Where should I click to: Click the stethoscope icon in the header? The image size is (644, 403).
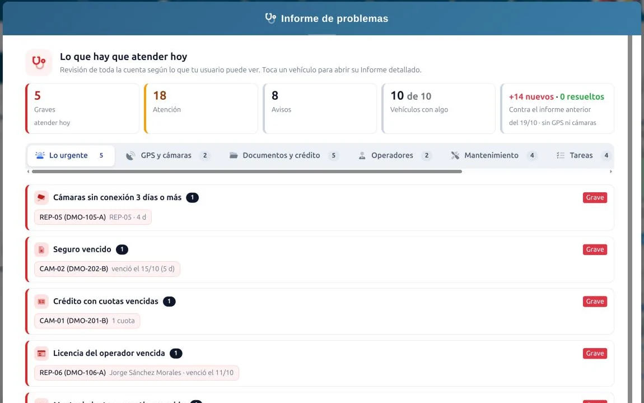pyautogui.click(x=270, y=18)
